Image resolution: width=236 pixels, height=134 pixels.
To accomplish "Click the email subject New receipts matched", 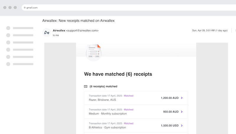I will click(78, 21).
